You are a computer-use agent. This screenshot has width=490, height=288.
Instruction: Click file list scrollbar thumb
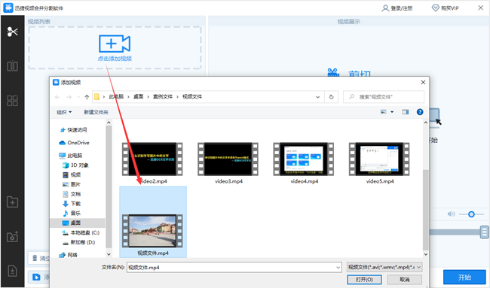426,210
